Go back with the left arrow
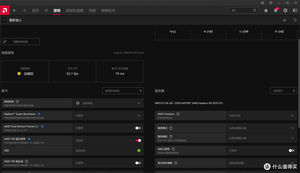The width and height of the screenshot is (300, 173). (14, 11)
